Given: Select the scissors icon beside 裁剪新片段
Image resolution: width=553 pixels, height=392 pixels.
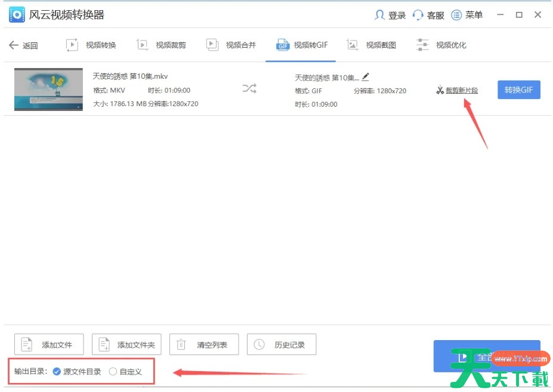Looking at the screenshot, I should (x=440, y=90).
